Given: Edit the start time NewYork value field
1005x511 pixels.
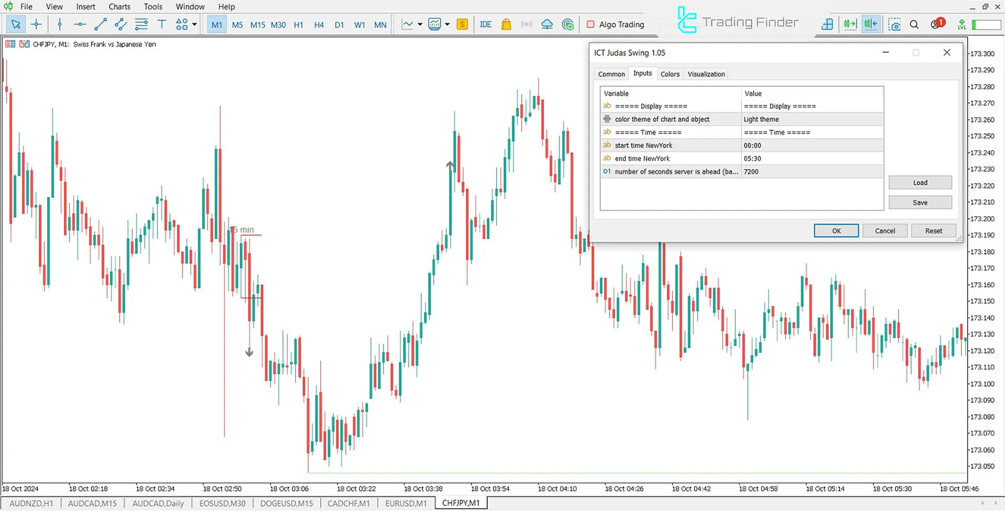Looking at the screenshot, I should (x=811, y=145).
